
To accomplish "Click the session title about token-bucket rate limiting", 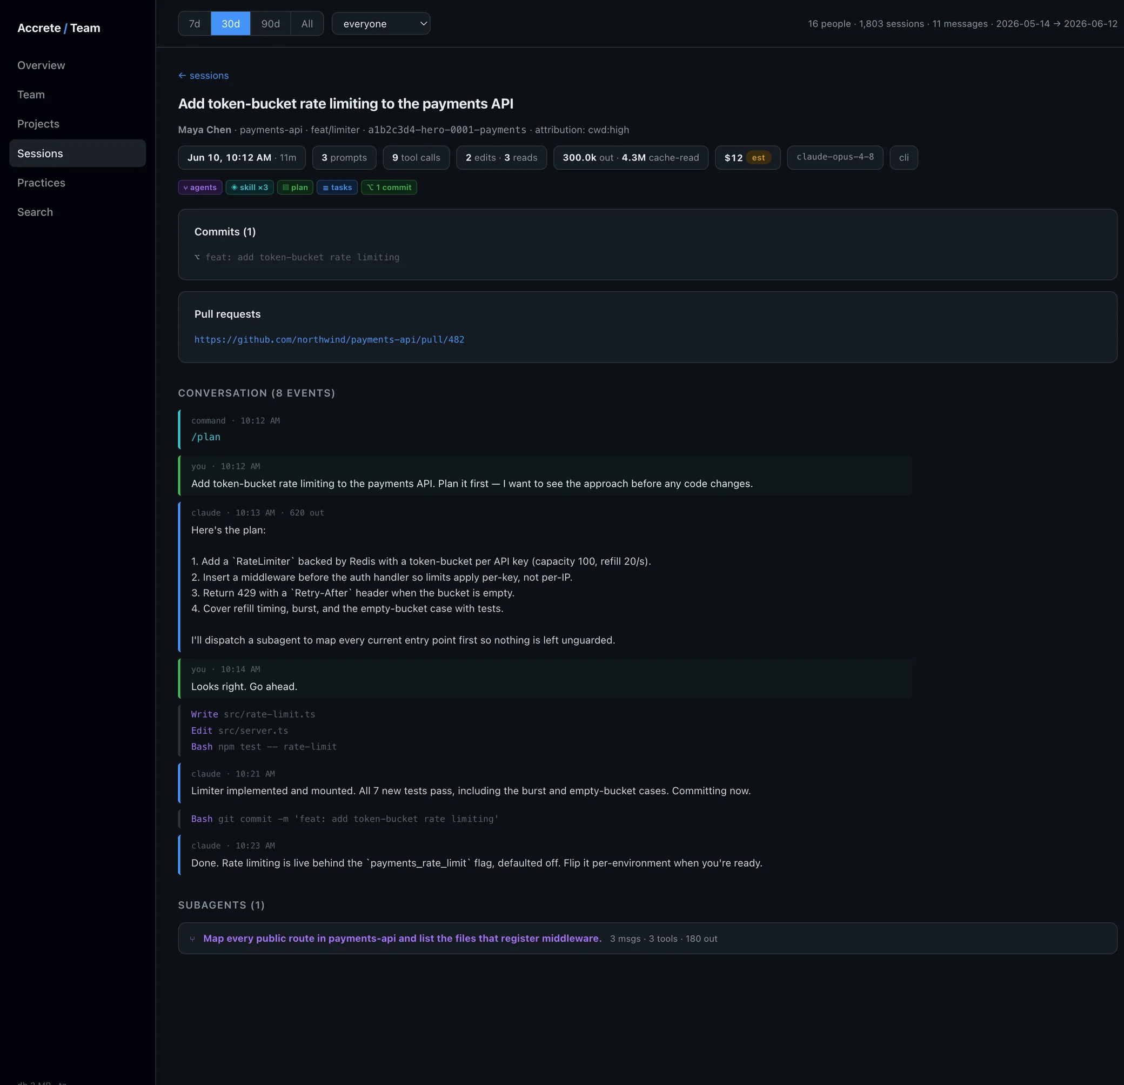I will click(346, 104).
